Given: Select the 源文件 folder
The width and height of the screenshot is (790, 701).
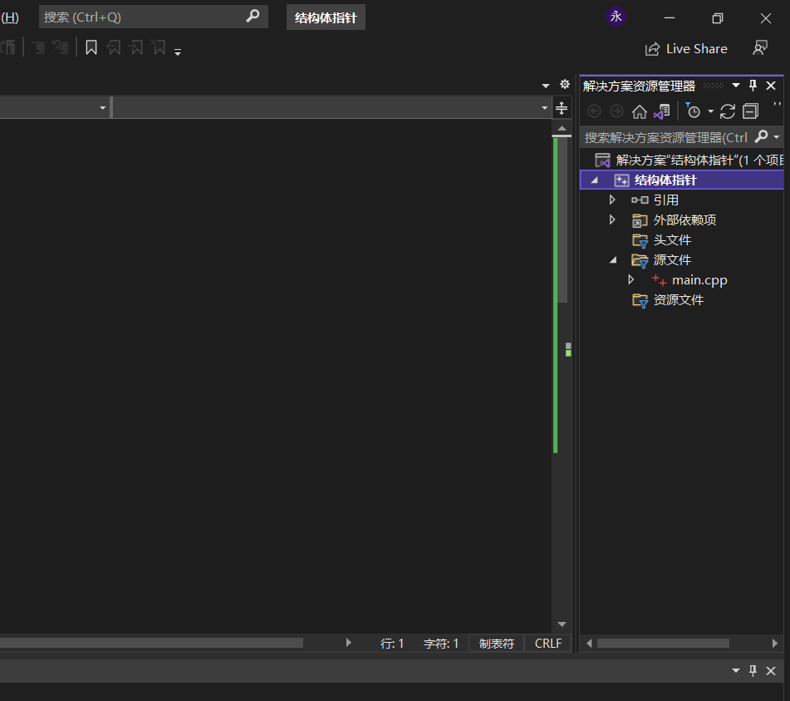Looking at the screenshot, I should 672,260.
